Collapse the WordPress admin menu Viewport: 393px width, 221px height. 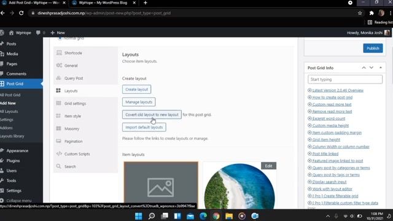(18, 201)
